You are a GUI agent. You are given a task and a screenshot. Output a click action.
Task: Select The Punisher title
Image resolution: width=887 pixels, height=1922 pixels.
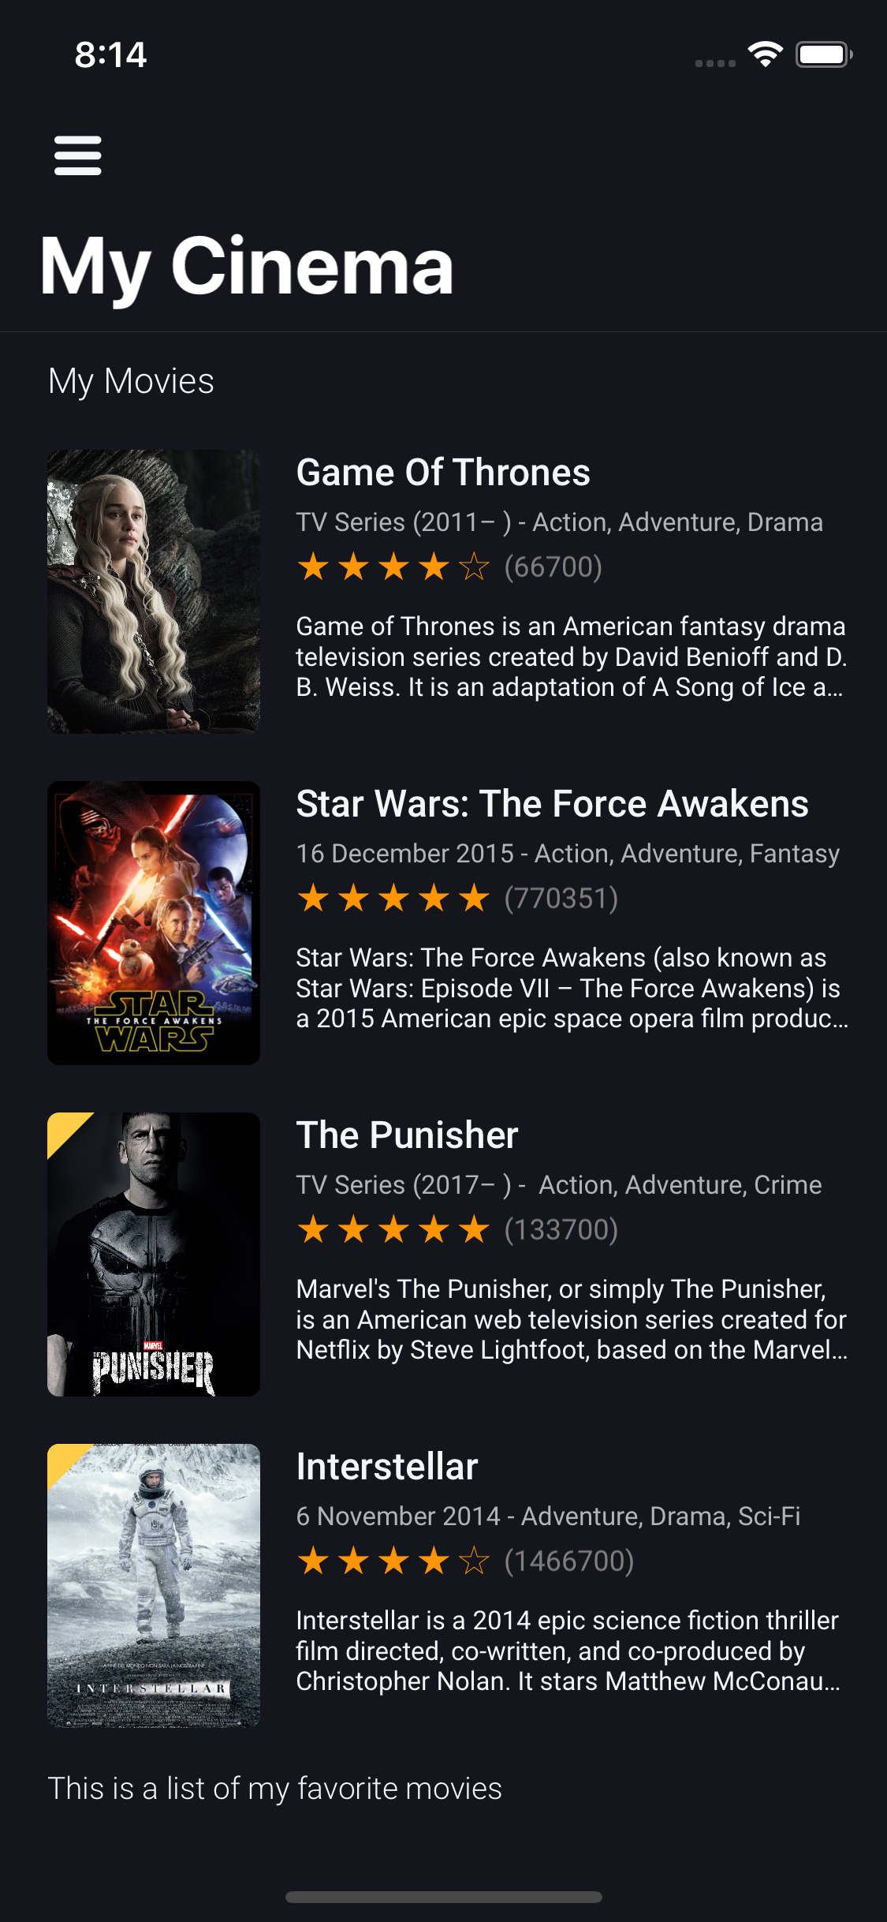tap(408, 1135)
